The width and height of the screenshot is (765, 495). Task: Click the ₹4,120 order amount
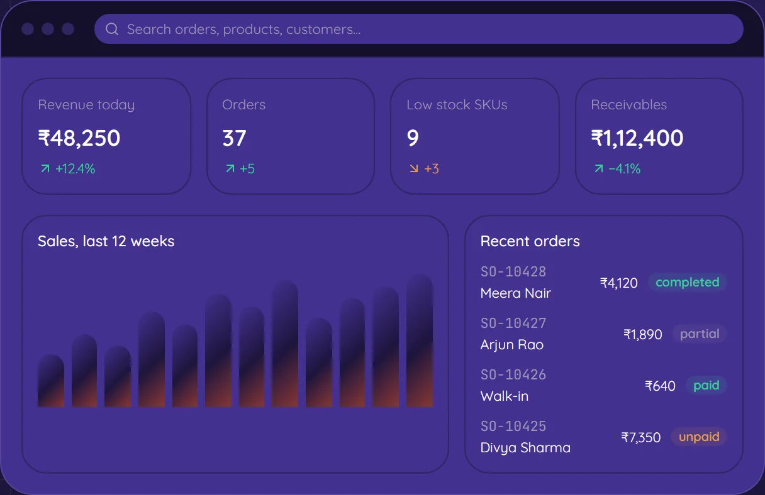point(619,283)
